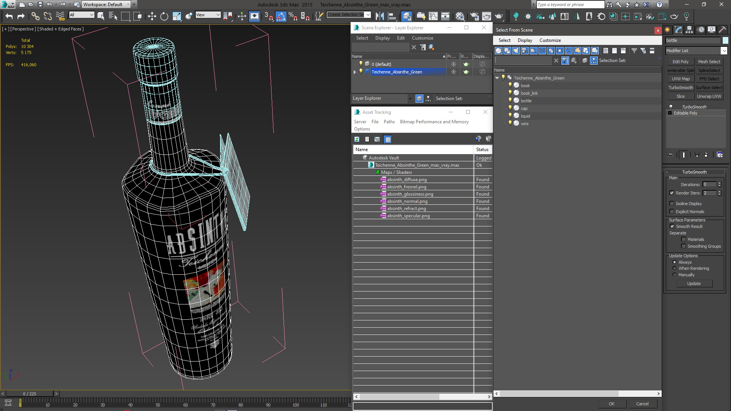731x411 pixels.
Task: Check Separate by Materials option
Action: (x=683, y=239)
